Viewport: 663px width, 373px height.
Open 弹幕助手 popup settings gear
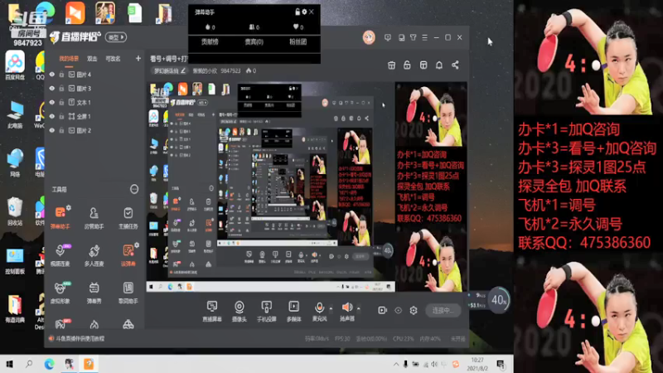tap(304, 12)
